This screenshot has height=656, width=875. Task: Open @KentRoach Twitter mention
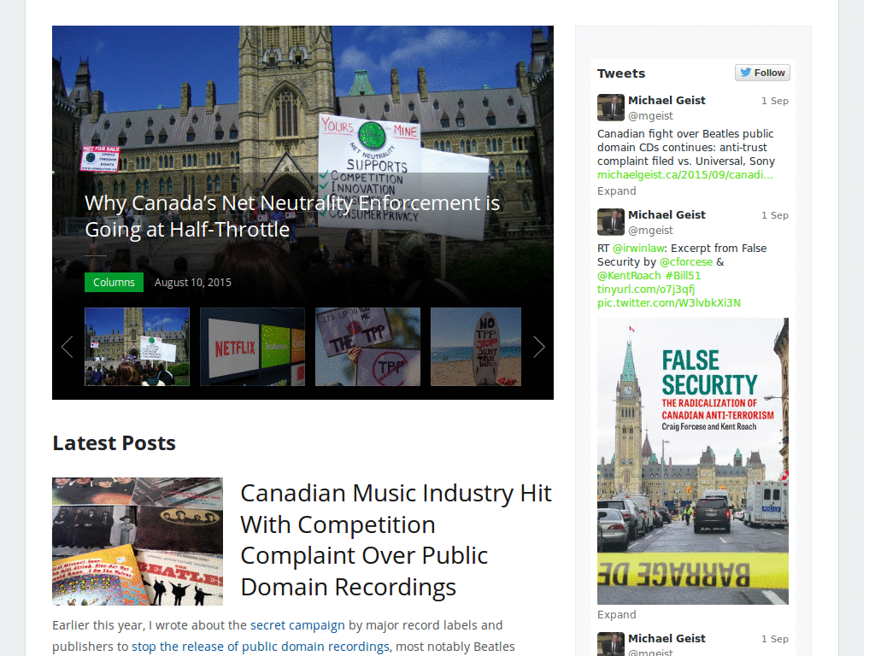629,276
